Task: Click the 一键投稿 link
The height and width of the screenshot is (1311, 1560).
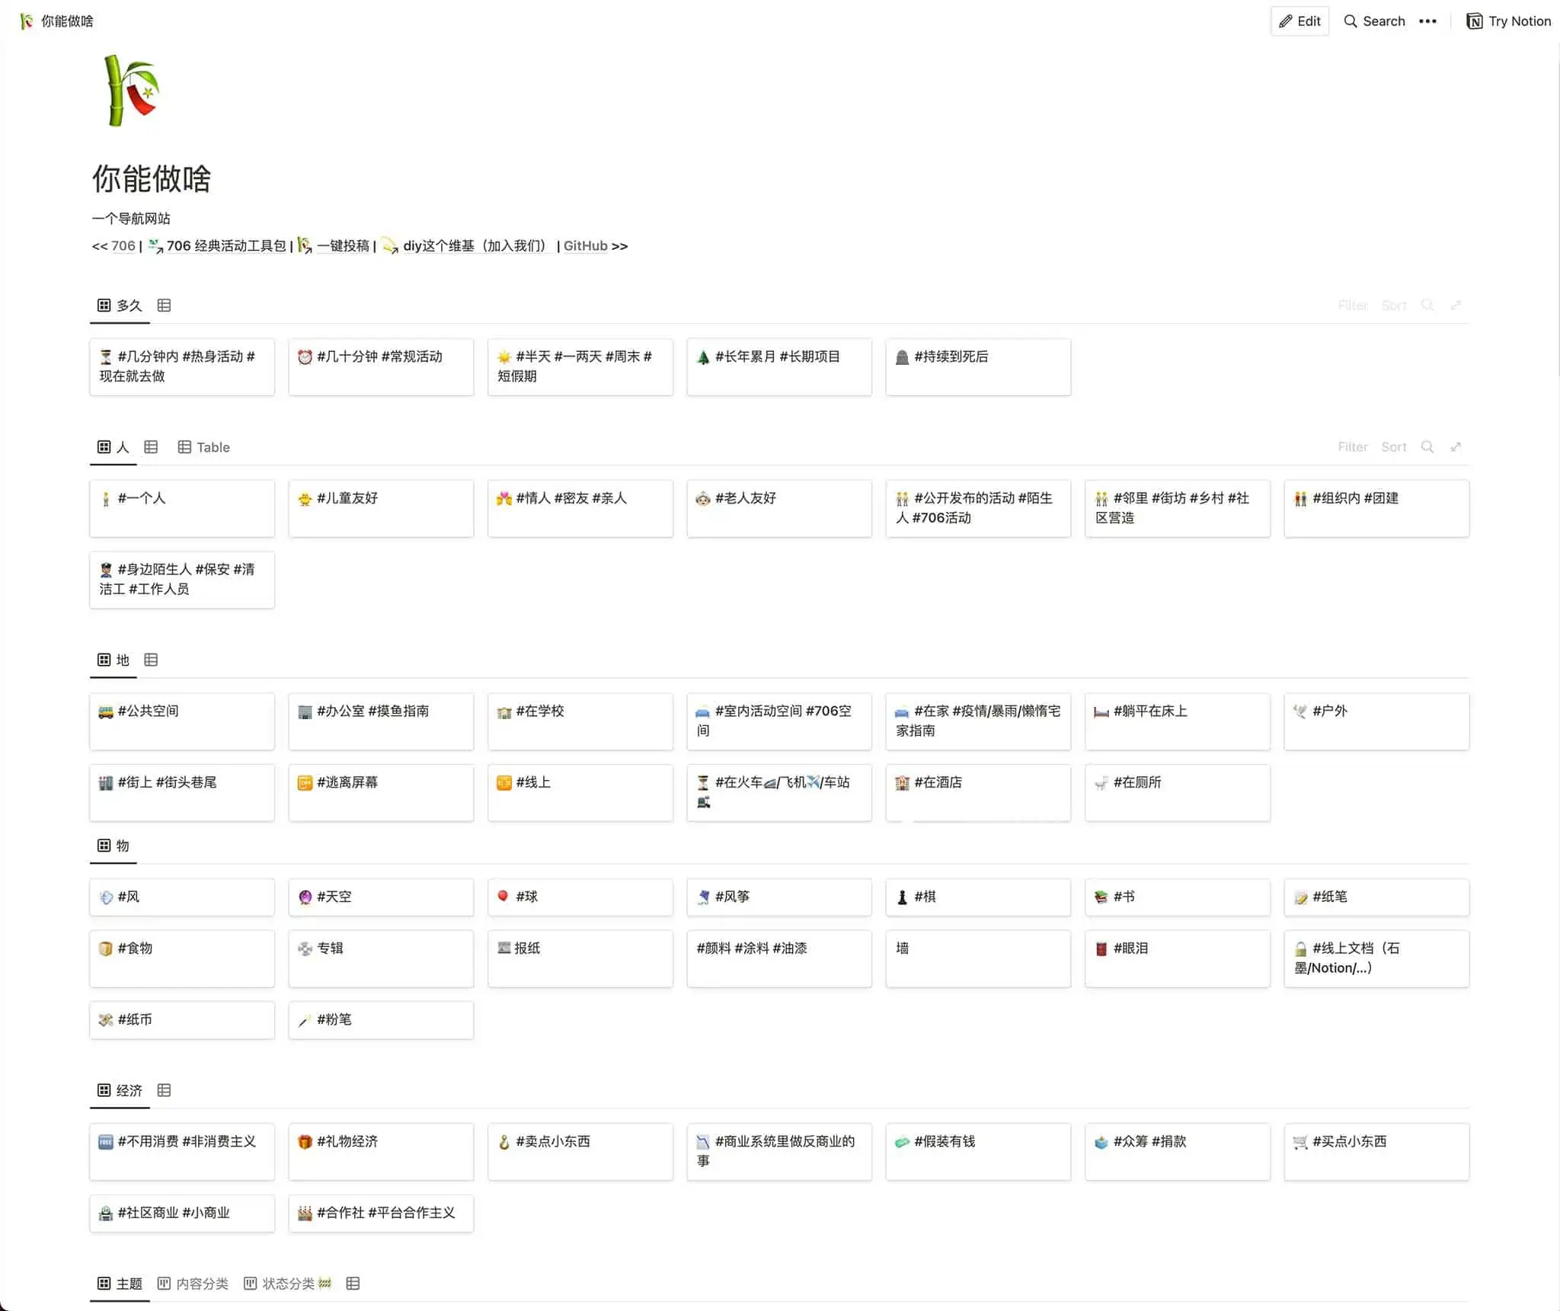Action: tap(344, 245)
